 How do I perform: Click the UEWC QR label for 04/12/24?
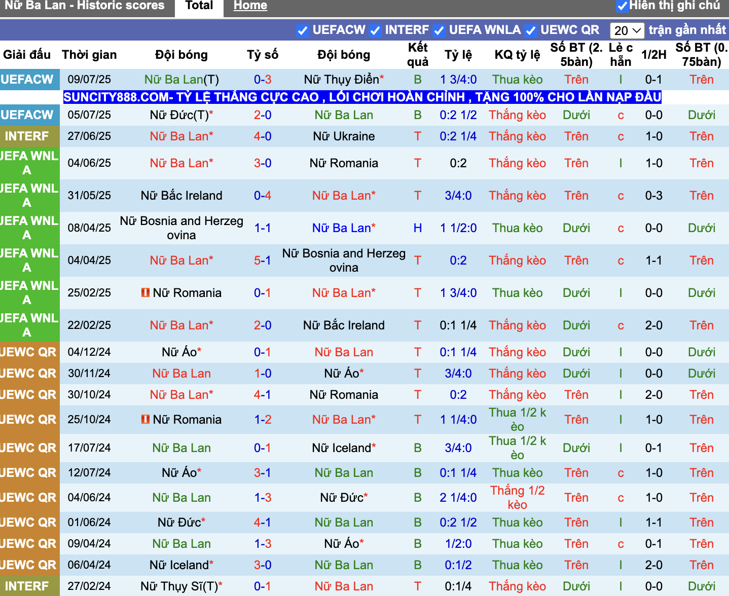tap(28, 352)
